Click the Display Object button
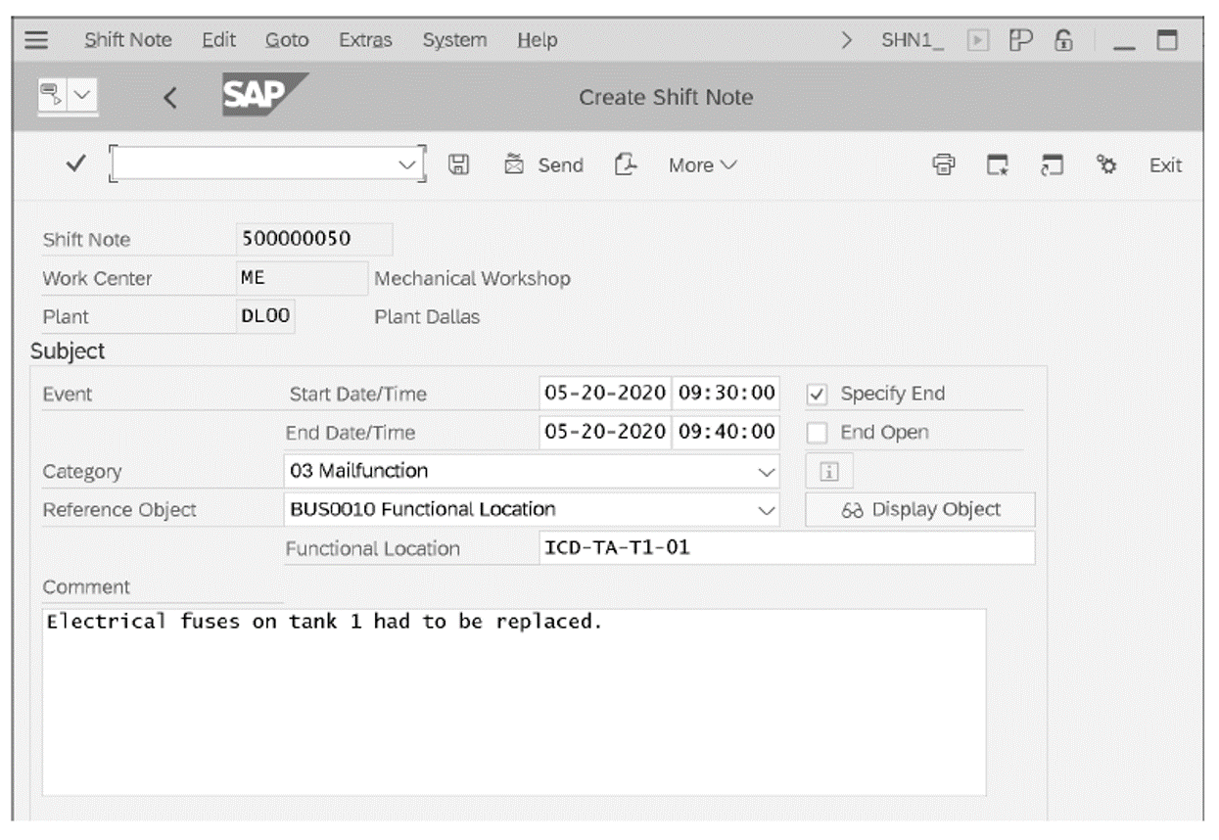This screenshot has width=1219, height=840. (918, 509)
